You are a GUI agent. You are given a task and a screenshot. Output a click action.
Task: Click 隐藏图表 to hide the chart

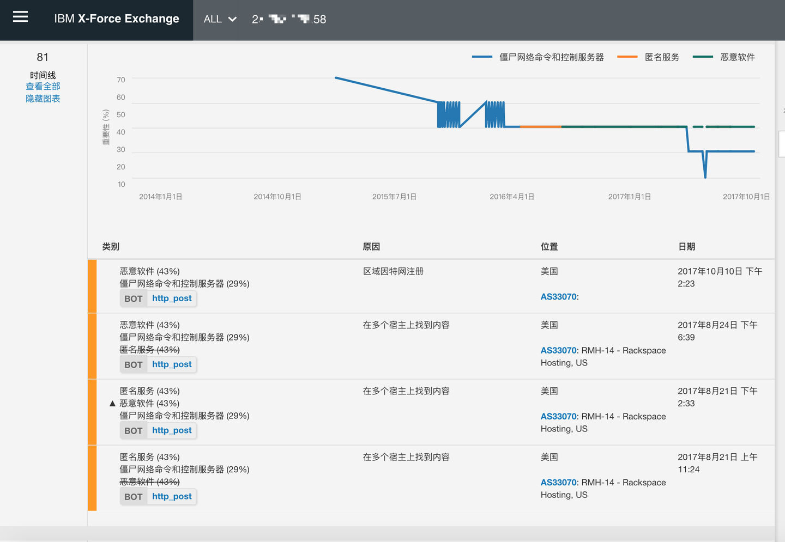pyautogui.click(x=43, y=99)
